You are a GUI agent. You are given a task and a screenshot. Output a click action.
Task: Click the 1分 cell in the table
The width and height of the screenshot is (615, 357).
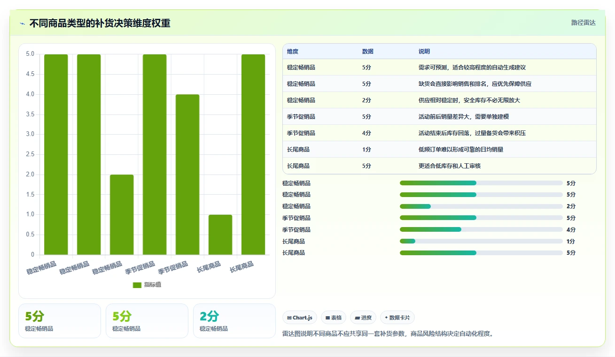pyautogui.click(x=366, y=150)
